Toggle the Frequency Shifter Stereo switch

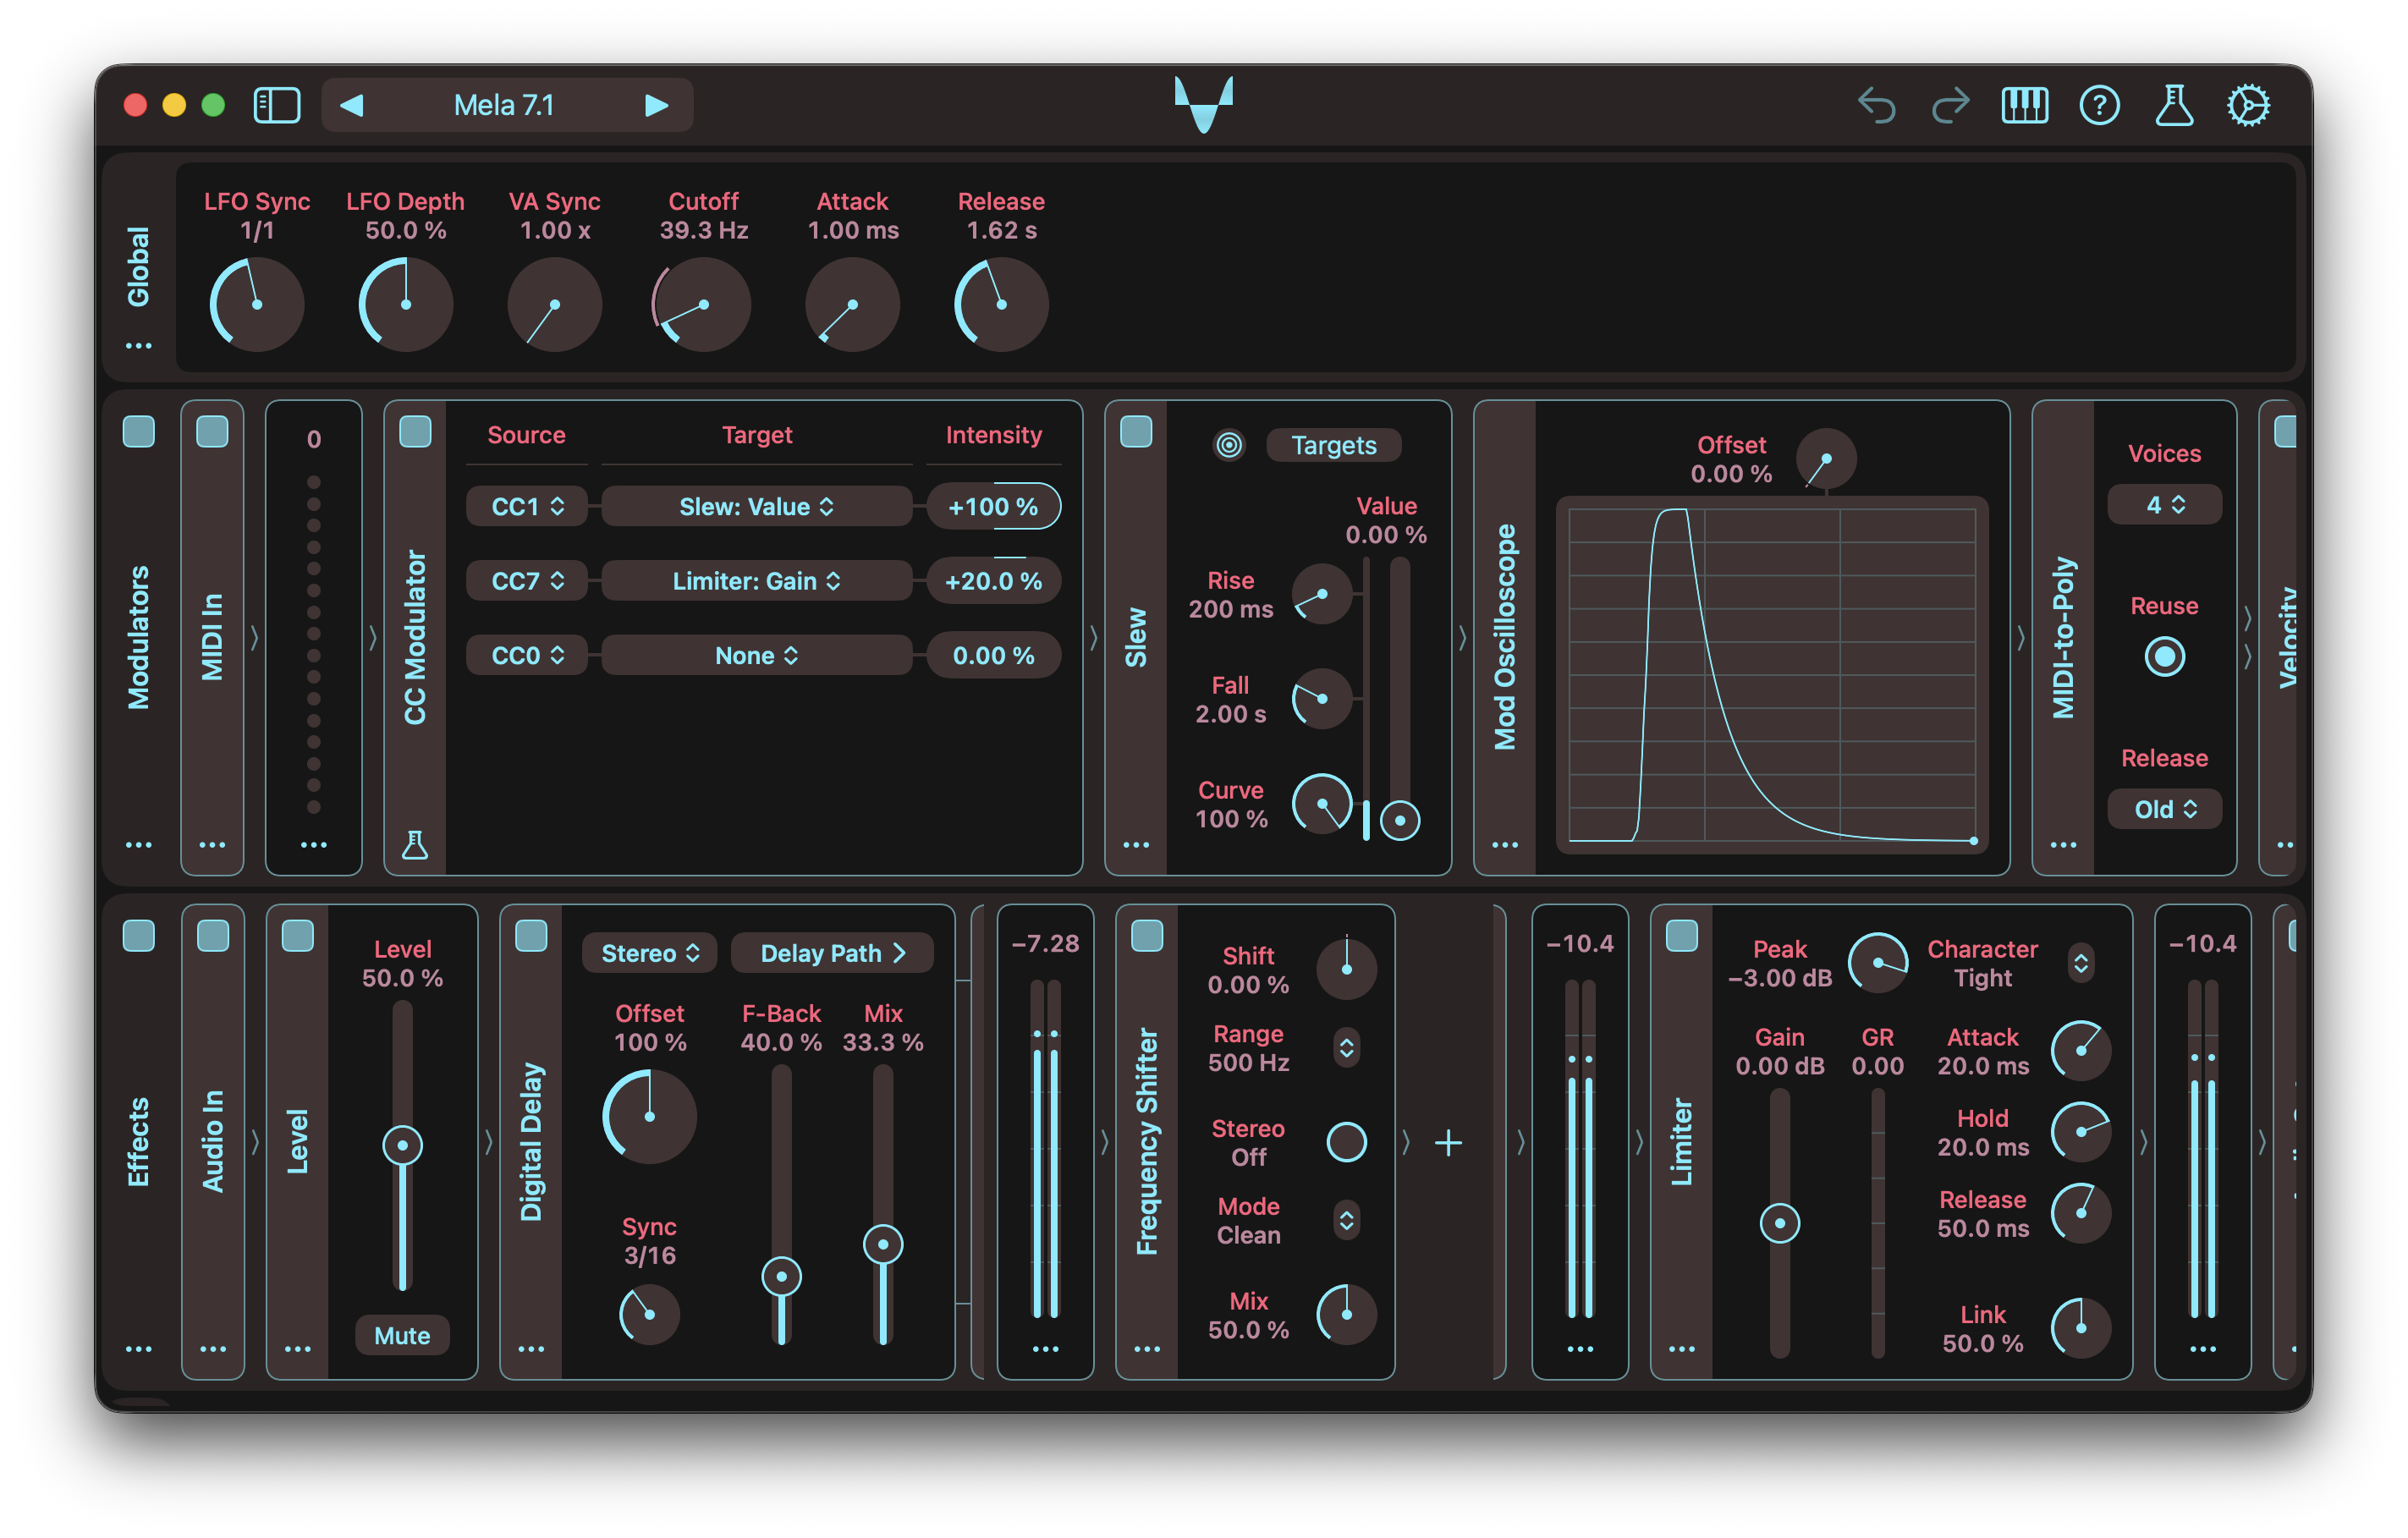coord(1346,1142)
